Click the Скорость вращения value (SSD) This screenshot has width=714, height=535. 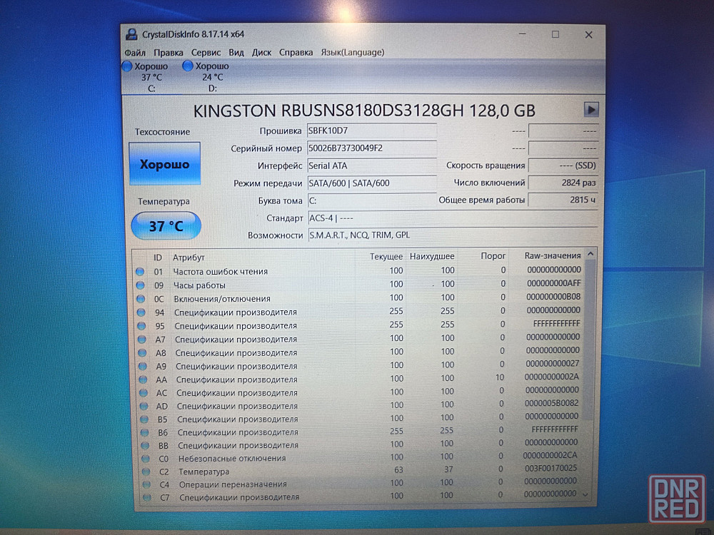(563, 165)
